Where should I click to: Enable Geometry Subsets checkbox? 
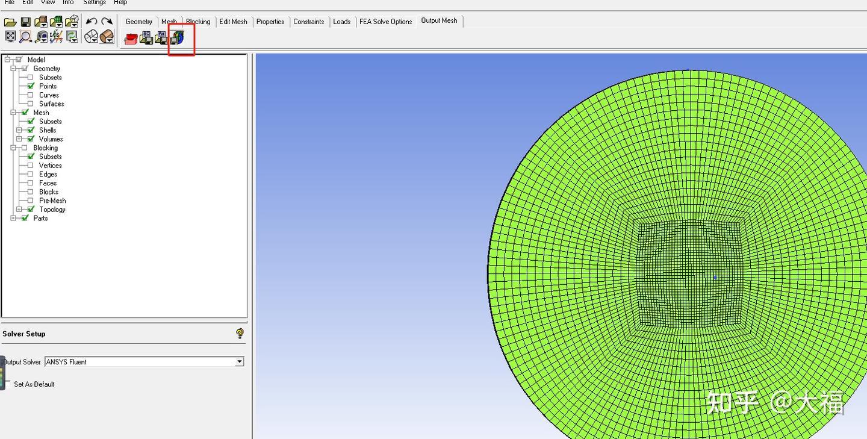pos(31,77)
